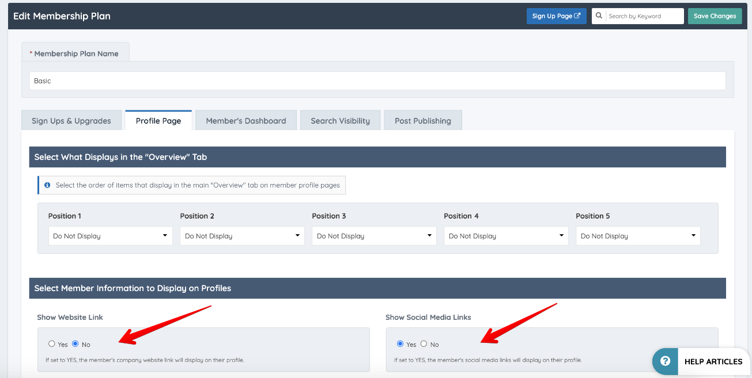The width and height of the screenshot is (752, 378).
Task: Click the search magnifier icon
Action: click(599, 16)
